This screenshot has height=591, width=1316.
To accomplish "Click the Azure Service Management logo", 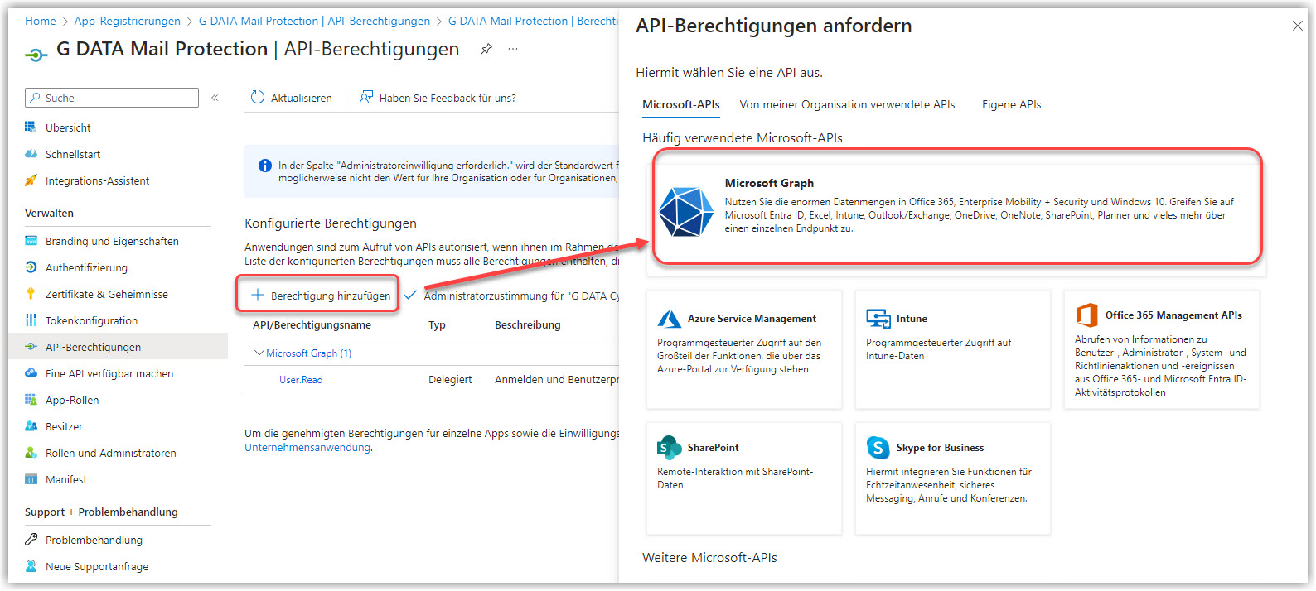I will 669,318.
